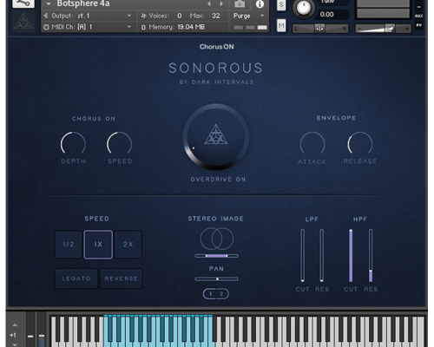Click the volume plus icon

click(x=406, y=29)
